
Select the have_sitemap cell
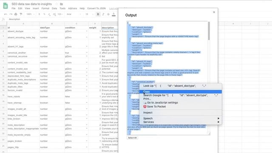[x=23, y=102]
